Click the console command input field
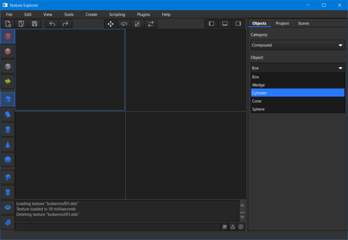This screenshot has width=348, height=240. click(117, 227)
